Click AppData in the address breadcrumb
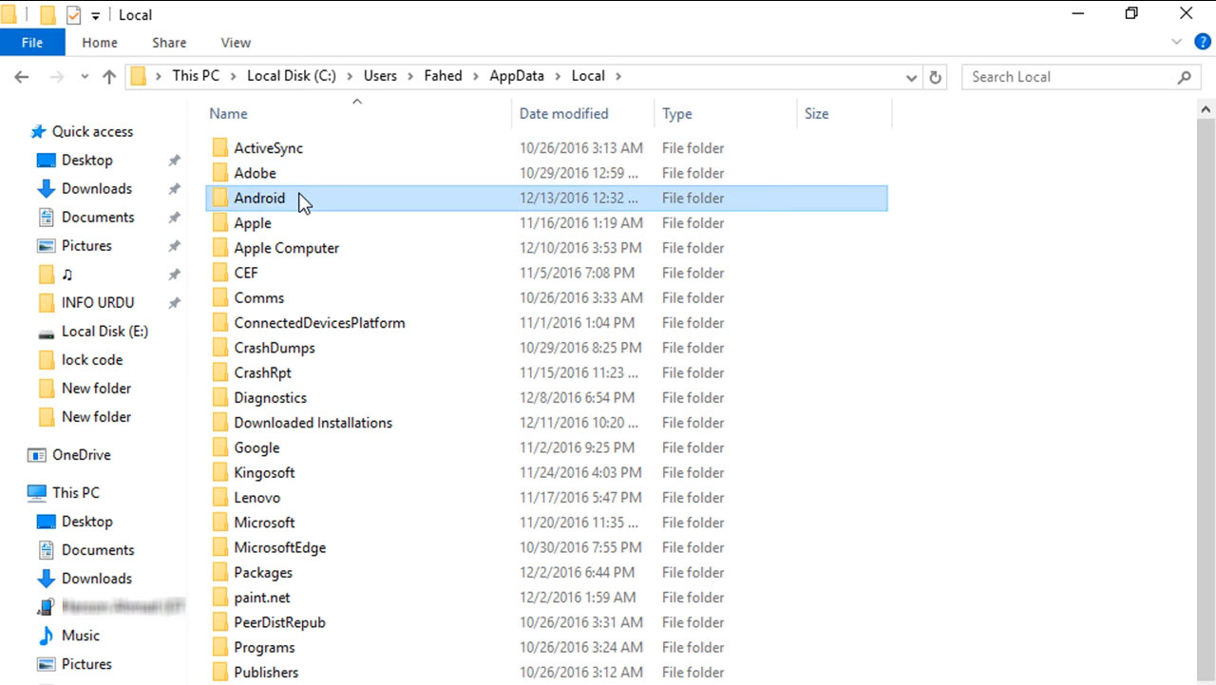The height and width of the screenshot is (685, 1216). (x=517, y=76)
